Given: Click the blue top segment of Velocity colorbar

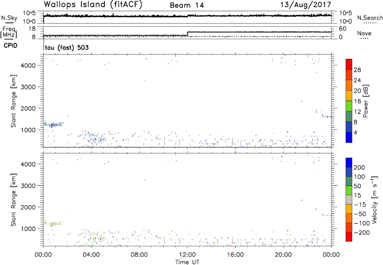Looking at the screenshot, I should (x=349, y=163).
